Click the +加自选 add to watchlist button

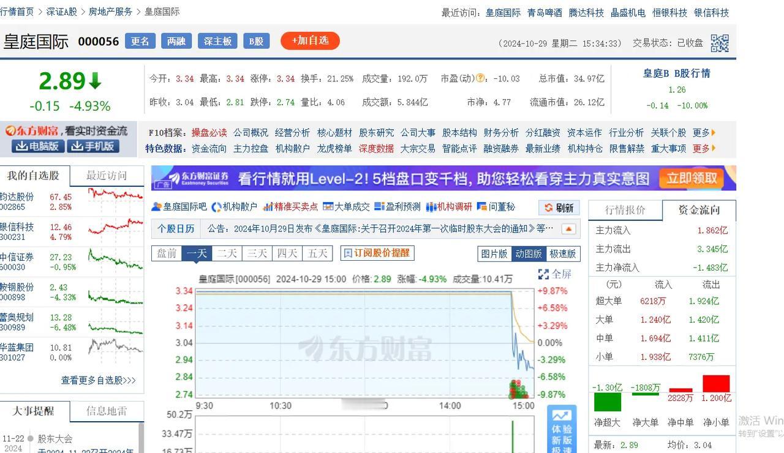tap(310, 40)
